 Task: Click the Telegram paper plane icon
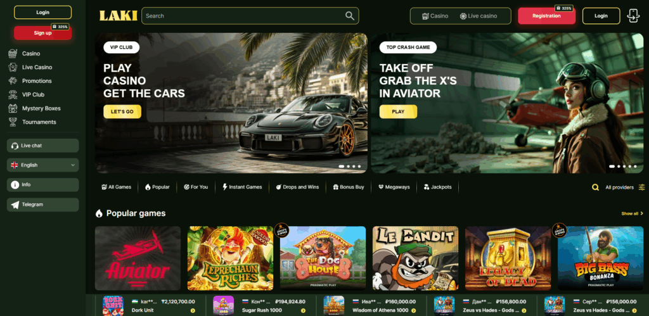15,205
